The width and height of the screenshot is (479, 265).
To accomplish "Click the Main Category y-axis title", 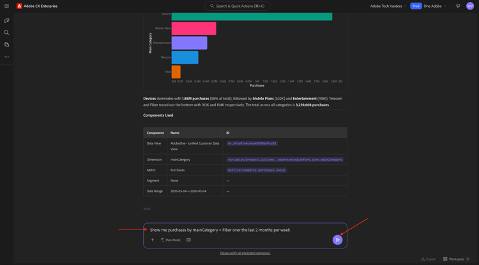I will tap(150, 43).
